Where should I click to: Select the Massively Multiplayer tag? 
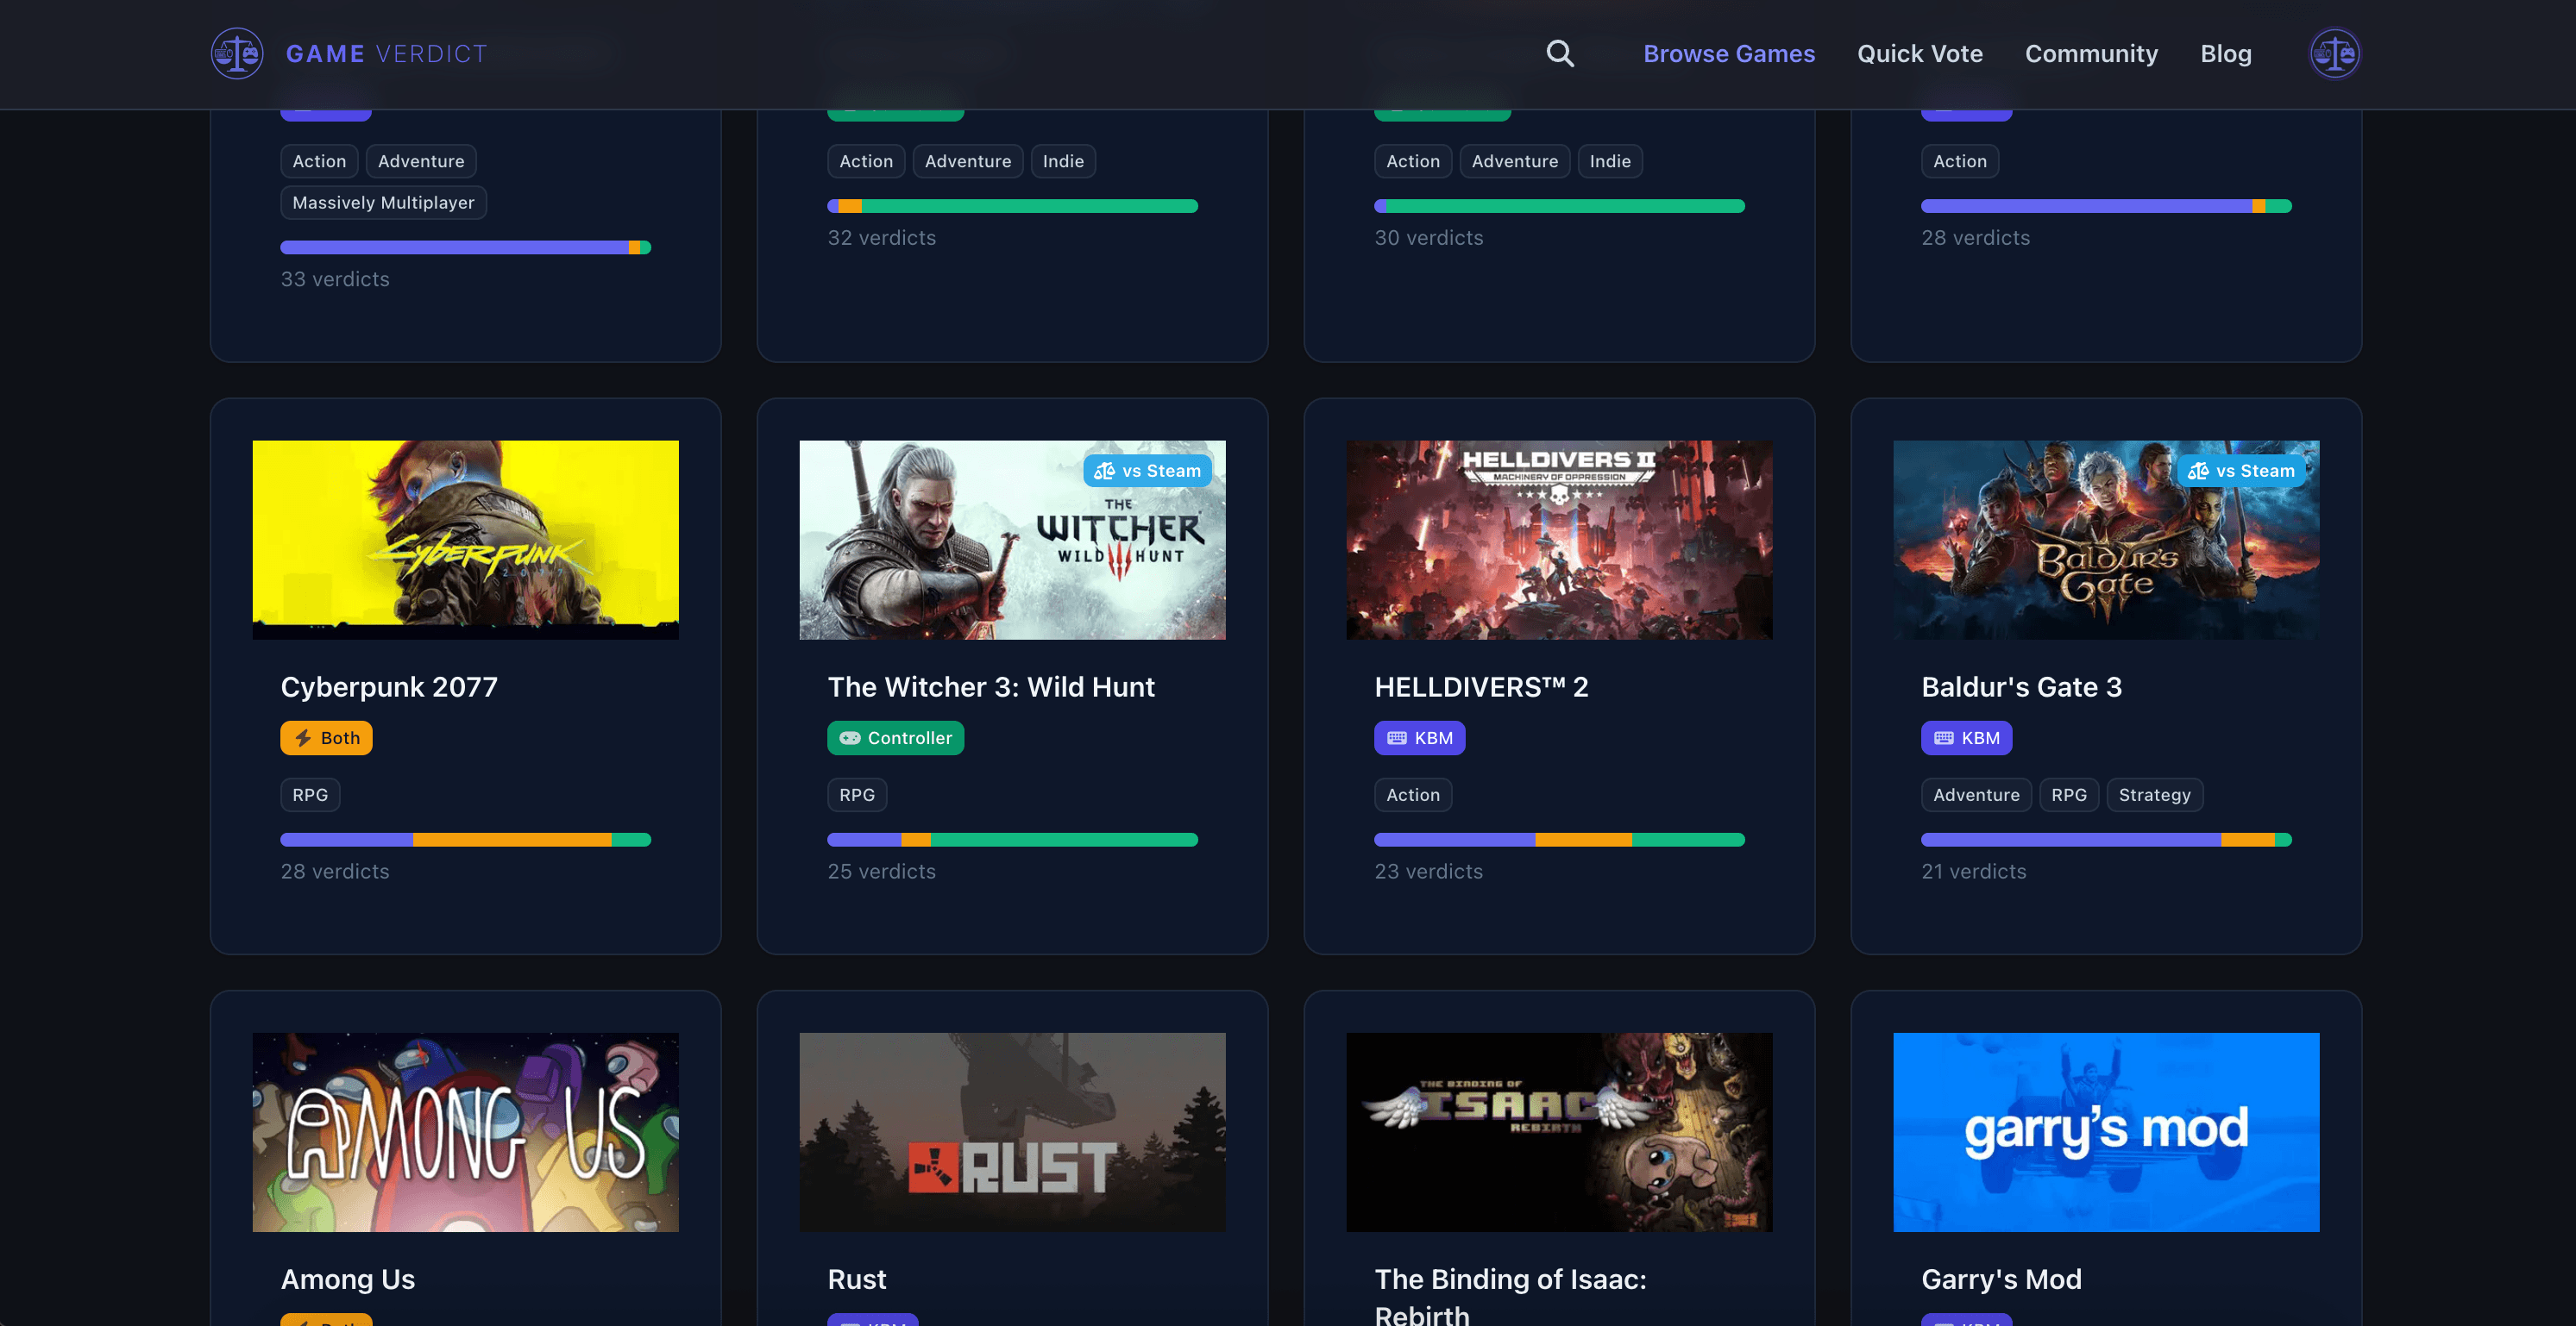click(383, 202)
